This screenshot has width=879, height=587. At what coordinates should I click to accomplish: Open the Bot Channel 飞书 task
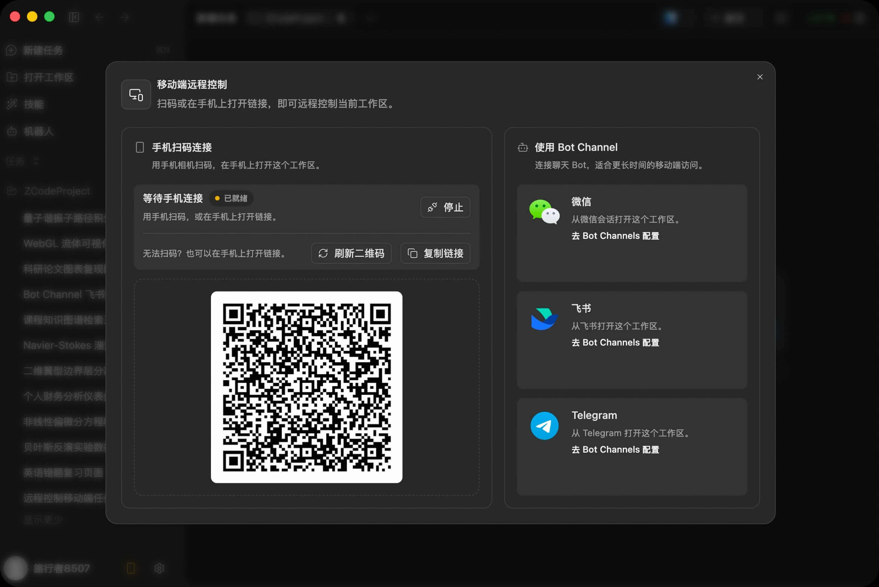64,294
